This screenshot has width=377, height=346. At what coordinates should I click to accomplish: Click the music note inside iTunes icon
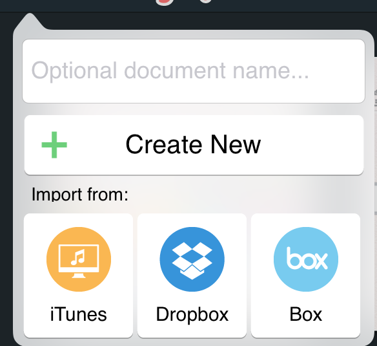pos(77,257)
